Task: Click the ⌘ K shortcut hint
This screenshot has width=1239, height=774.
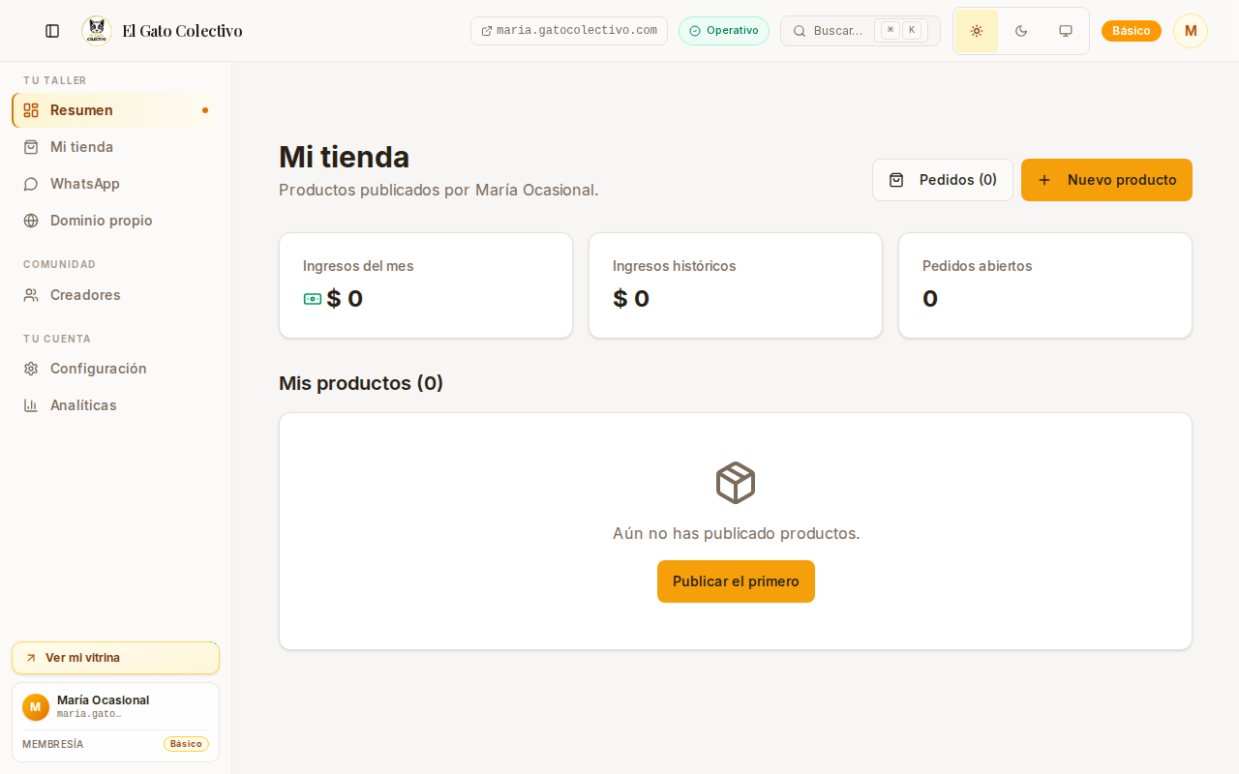Action: (x=901, y=31)
